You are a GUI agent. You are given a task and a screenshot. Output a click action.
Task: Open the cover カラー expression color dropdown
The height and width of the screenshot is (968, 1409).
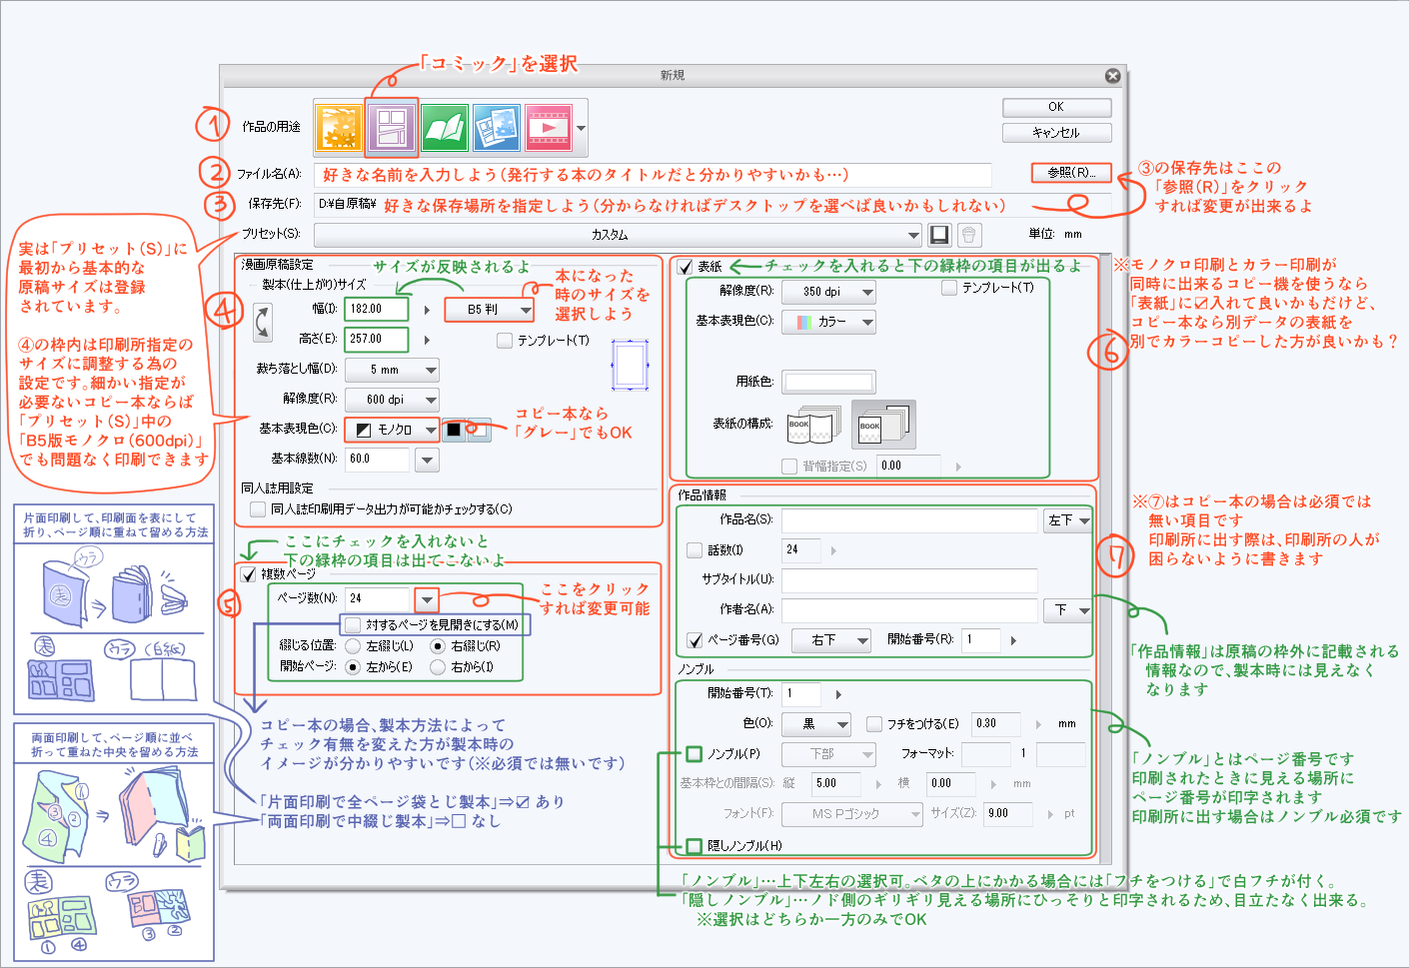[x=828, y=322]
